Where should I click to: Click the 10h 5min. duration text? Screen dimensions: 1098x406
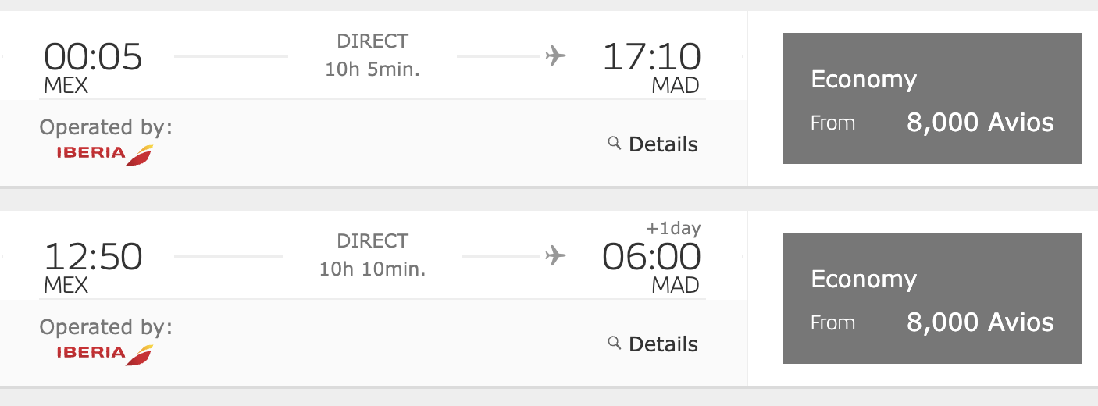(373, 69)
